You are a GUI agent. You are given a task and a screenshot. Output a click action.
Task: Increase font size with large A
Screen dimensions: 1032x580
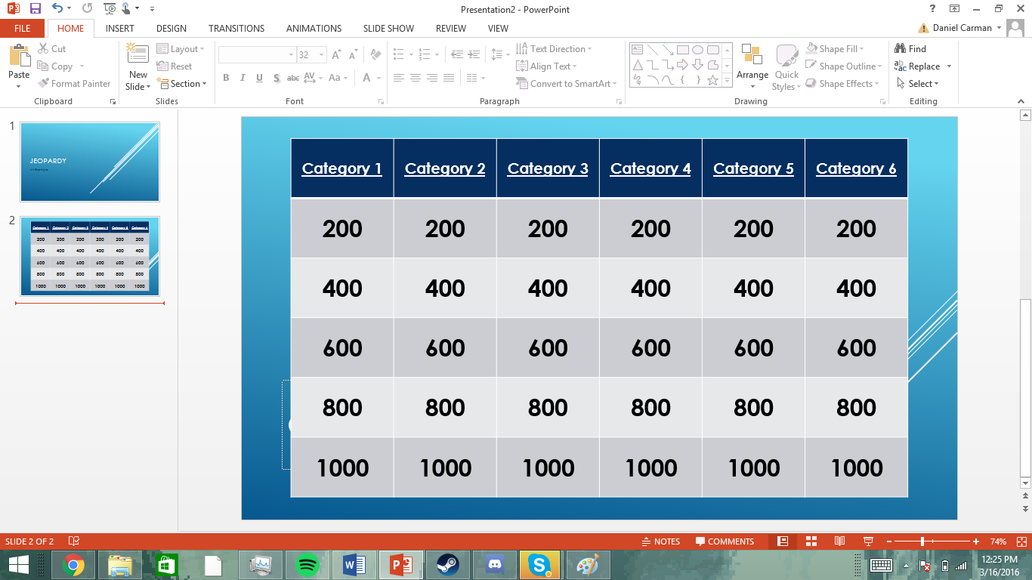point(338,55)
